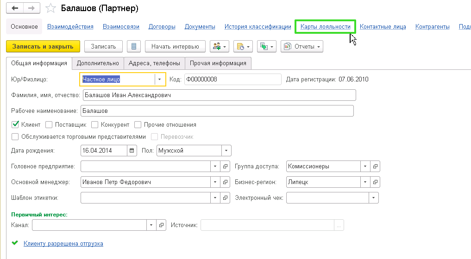Enable the Конкурент checkbox
The image size is (471, 259).
(94, 124)
